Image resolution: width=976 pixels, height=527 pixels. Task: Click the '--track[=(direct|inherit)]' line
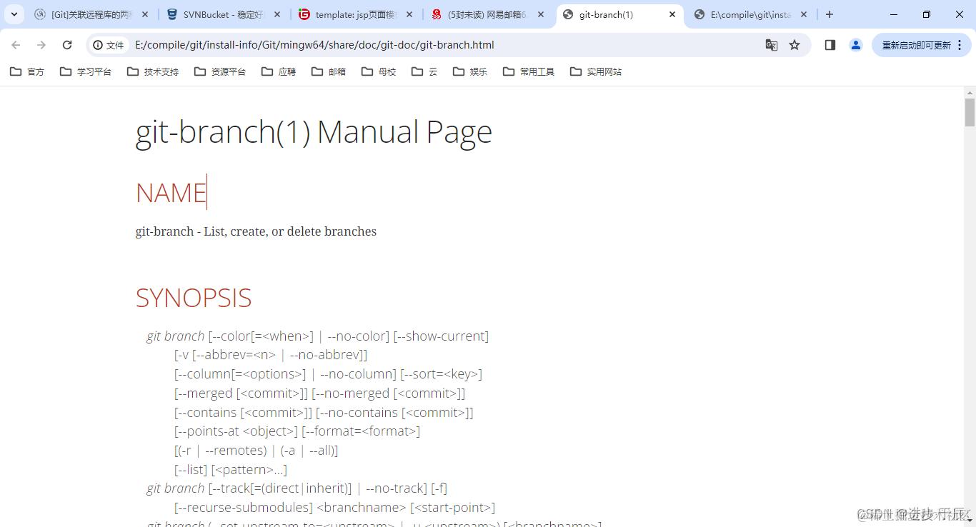coord(297,488)
